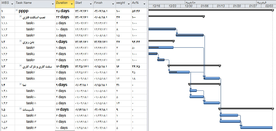276x131 pixels.
Task: Collapse the pppp project summary task
Action: tap(16, 11)
